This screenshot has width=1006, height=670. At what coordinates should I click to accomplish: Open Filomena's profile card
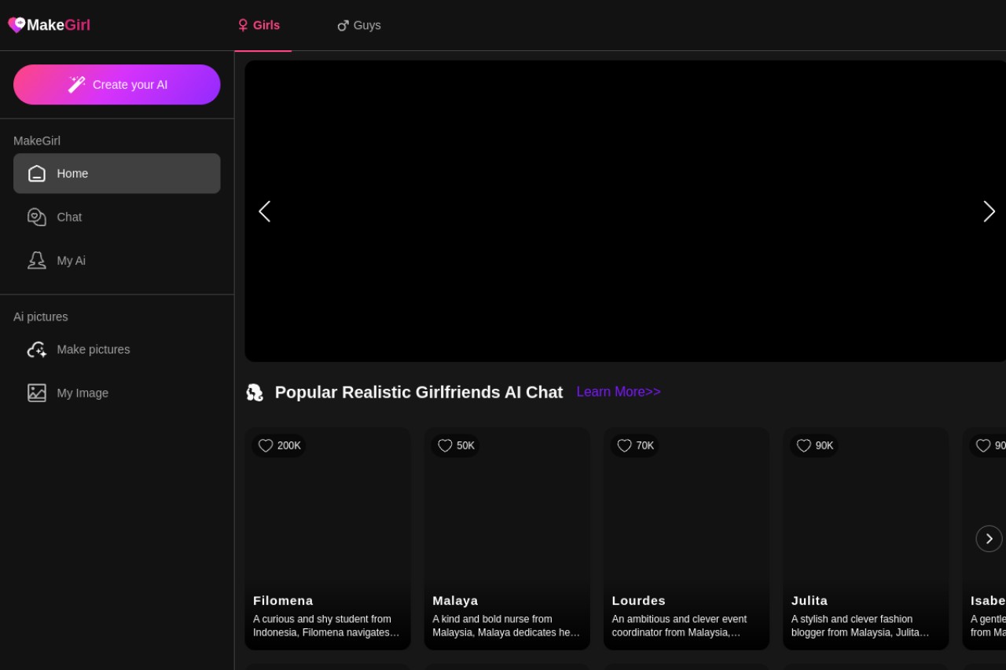pyautogui.click(x=328, y=539)
